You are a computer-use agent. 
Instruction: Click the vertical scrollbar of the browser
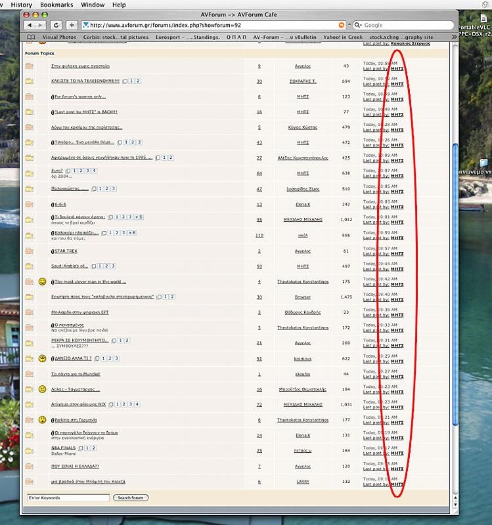pos(456,262)
